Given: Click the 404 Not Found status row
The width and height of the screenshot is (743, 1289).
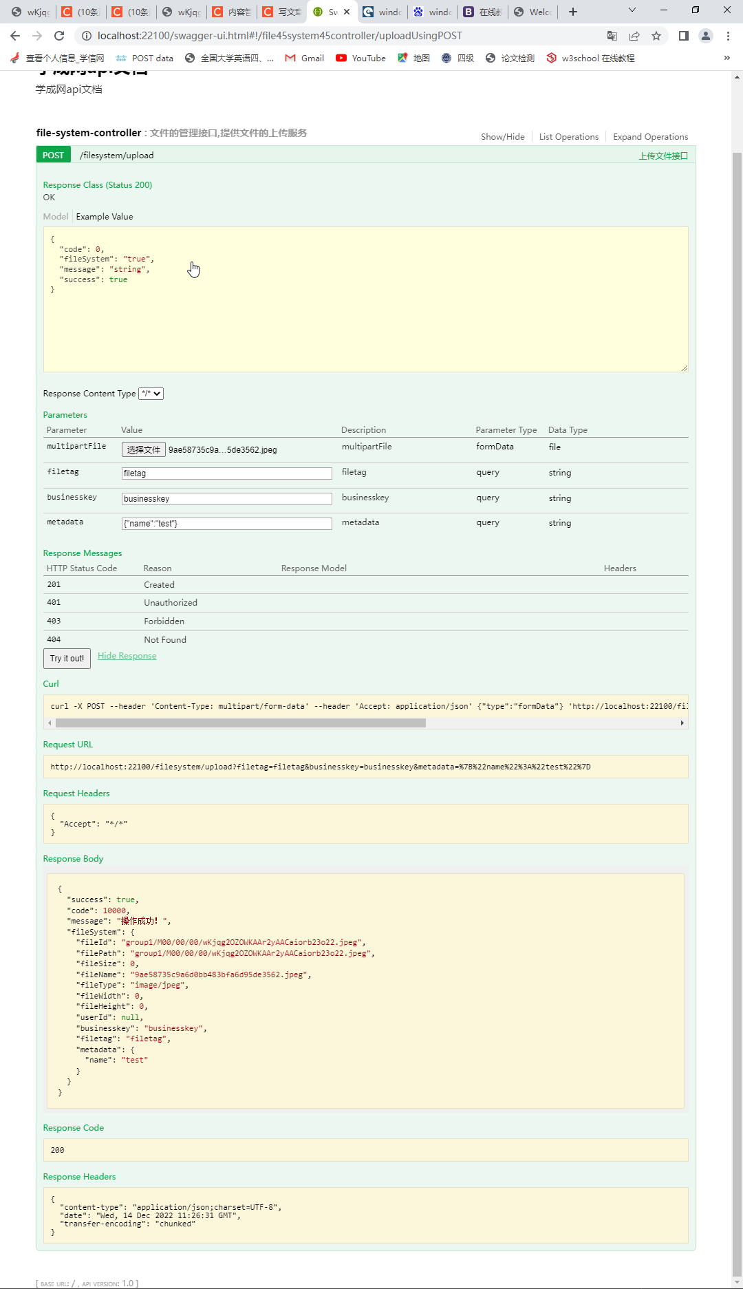Looking at the screenshot, I should coord(365,639).
